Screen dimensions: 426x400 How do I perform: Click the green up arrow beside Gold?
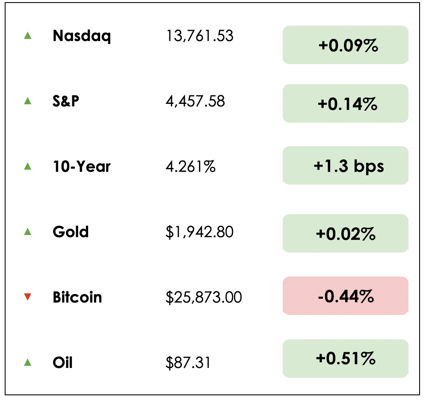coord(28,232)
